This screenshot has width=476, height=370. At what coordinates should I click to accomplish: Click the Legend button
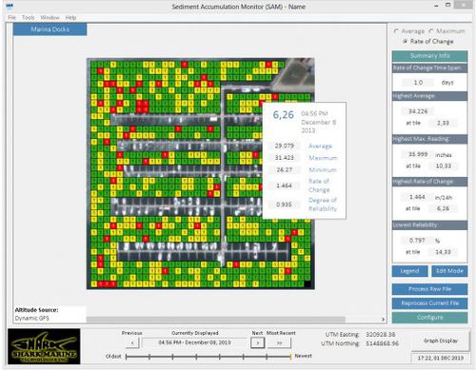coord(409,271)
